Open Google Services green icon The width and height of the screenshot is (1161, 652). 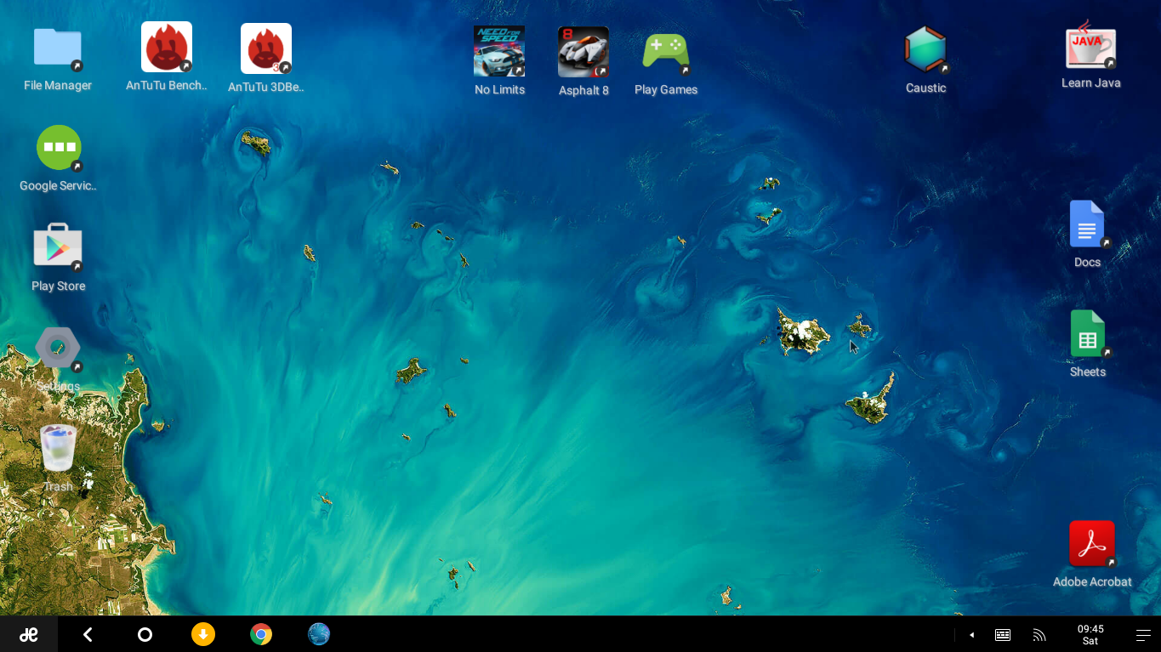point(59,148)
